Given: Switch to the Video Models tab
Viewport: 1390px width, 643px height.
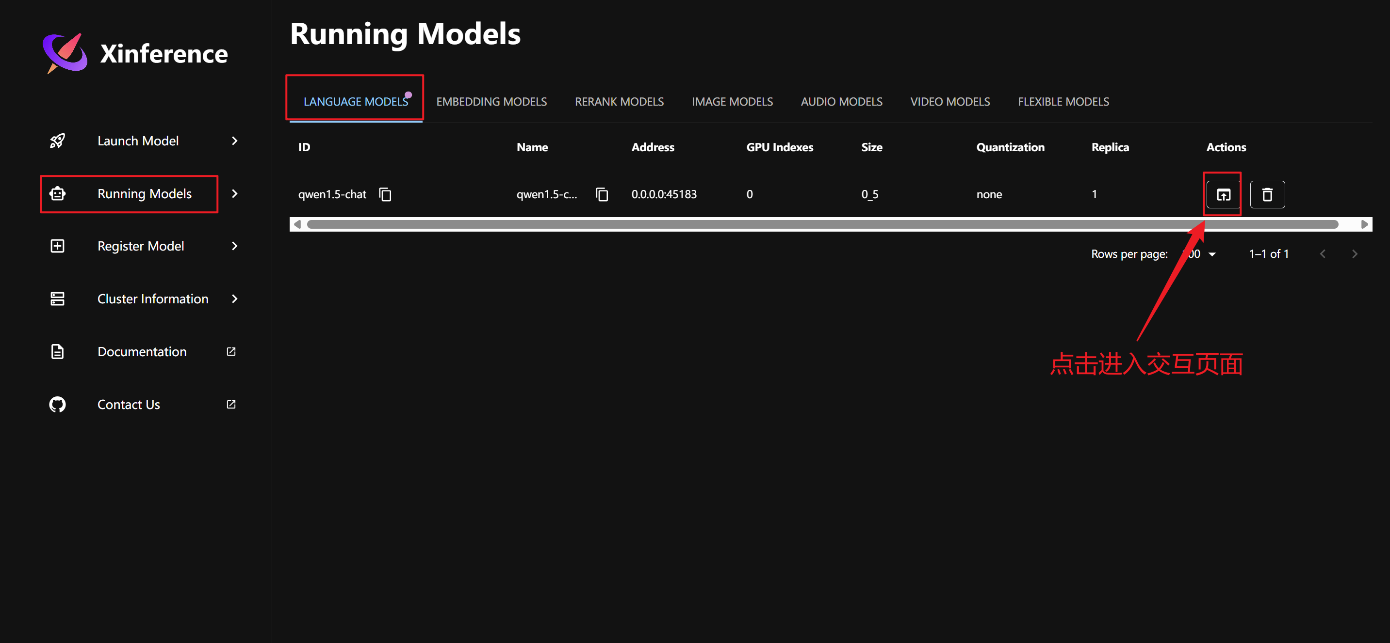Looking at the screenshot, I should tap(949, 101).
